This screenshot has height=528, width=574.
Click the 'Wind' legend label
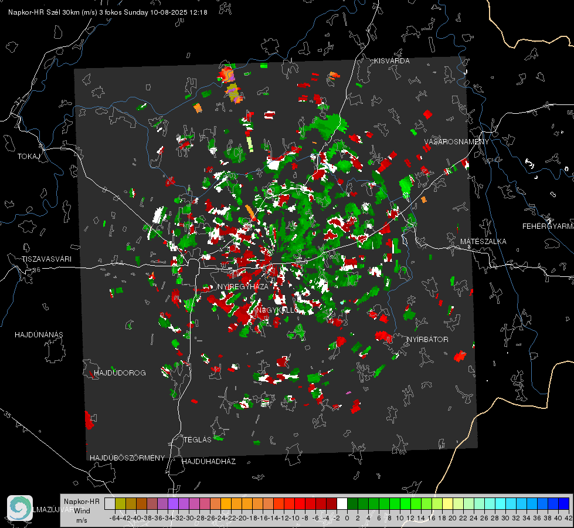point(82,511)
